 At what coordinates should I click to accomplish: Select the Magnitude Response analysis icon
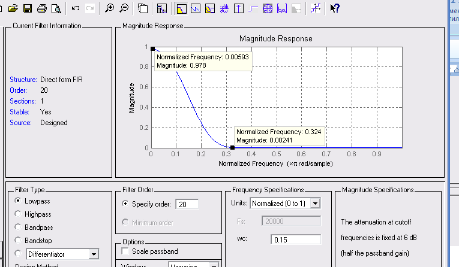181,8
